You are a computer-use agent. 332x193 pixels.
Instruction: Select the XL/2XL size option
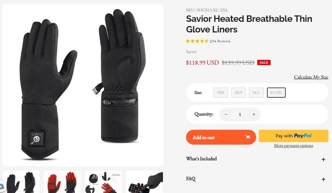pyautogui.click(x=276, y=93)
